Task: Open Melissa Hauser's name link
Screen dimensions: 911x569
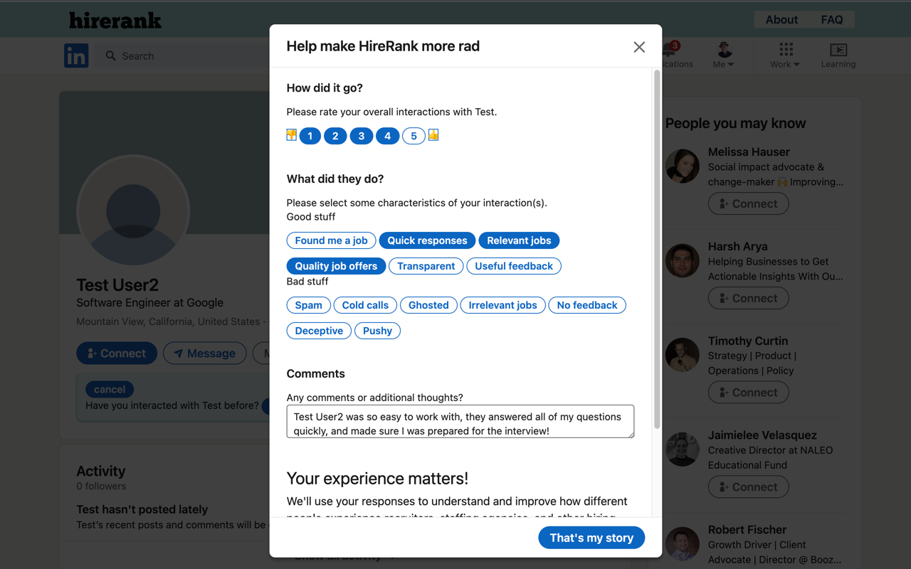Action: [749, 152]
